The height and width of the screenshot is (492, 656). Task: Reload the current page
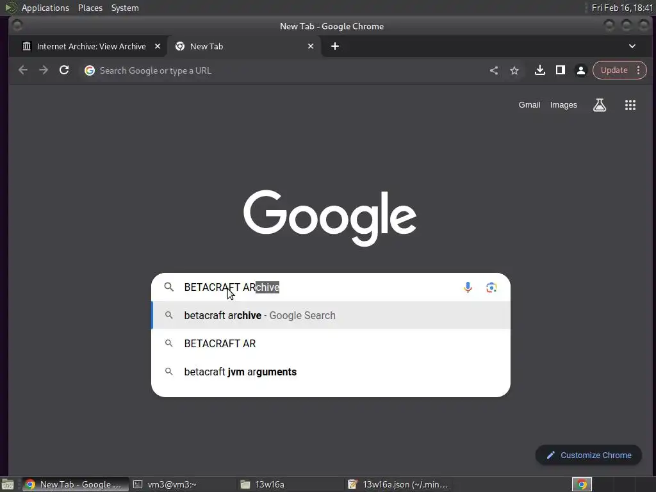click(64, 70)
